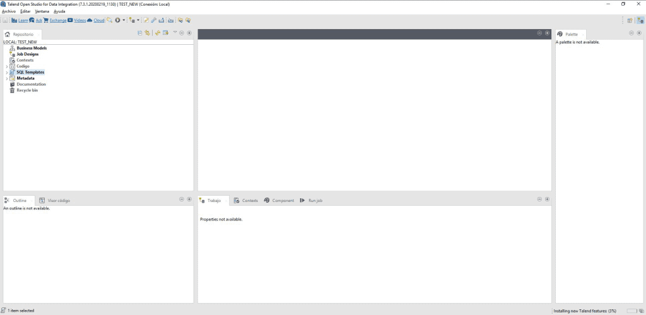This screenshot has width=646, height=315.
Task: Open the Create job dropdown arrow in toolbar
Action: [x=138, y=20]
